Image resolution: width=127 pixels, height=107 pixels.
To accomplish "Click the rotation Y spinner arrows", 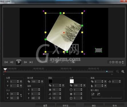I will [x=39, y=94].
